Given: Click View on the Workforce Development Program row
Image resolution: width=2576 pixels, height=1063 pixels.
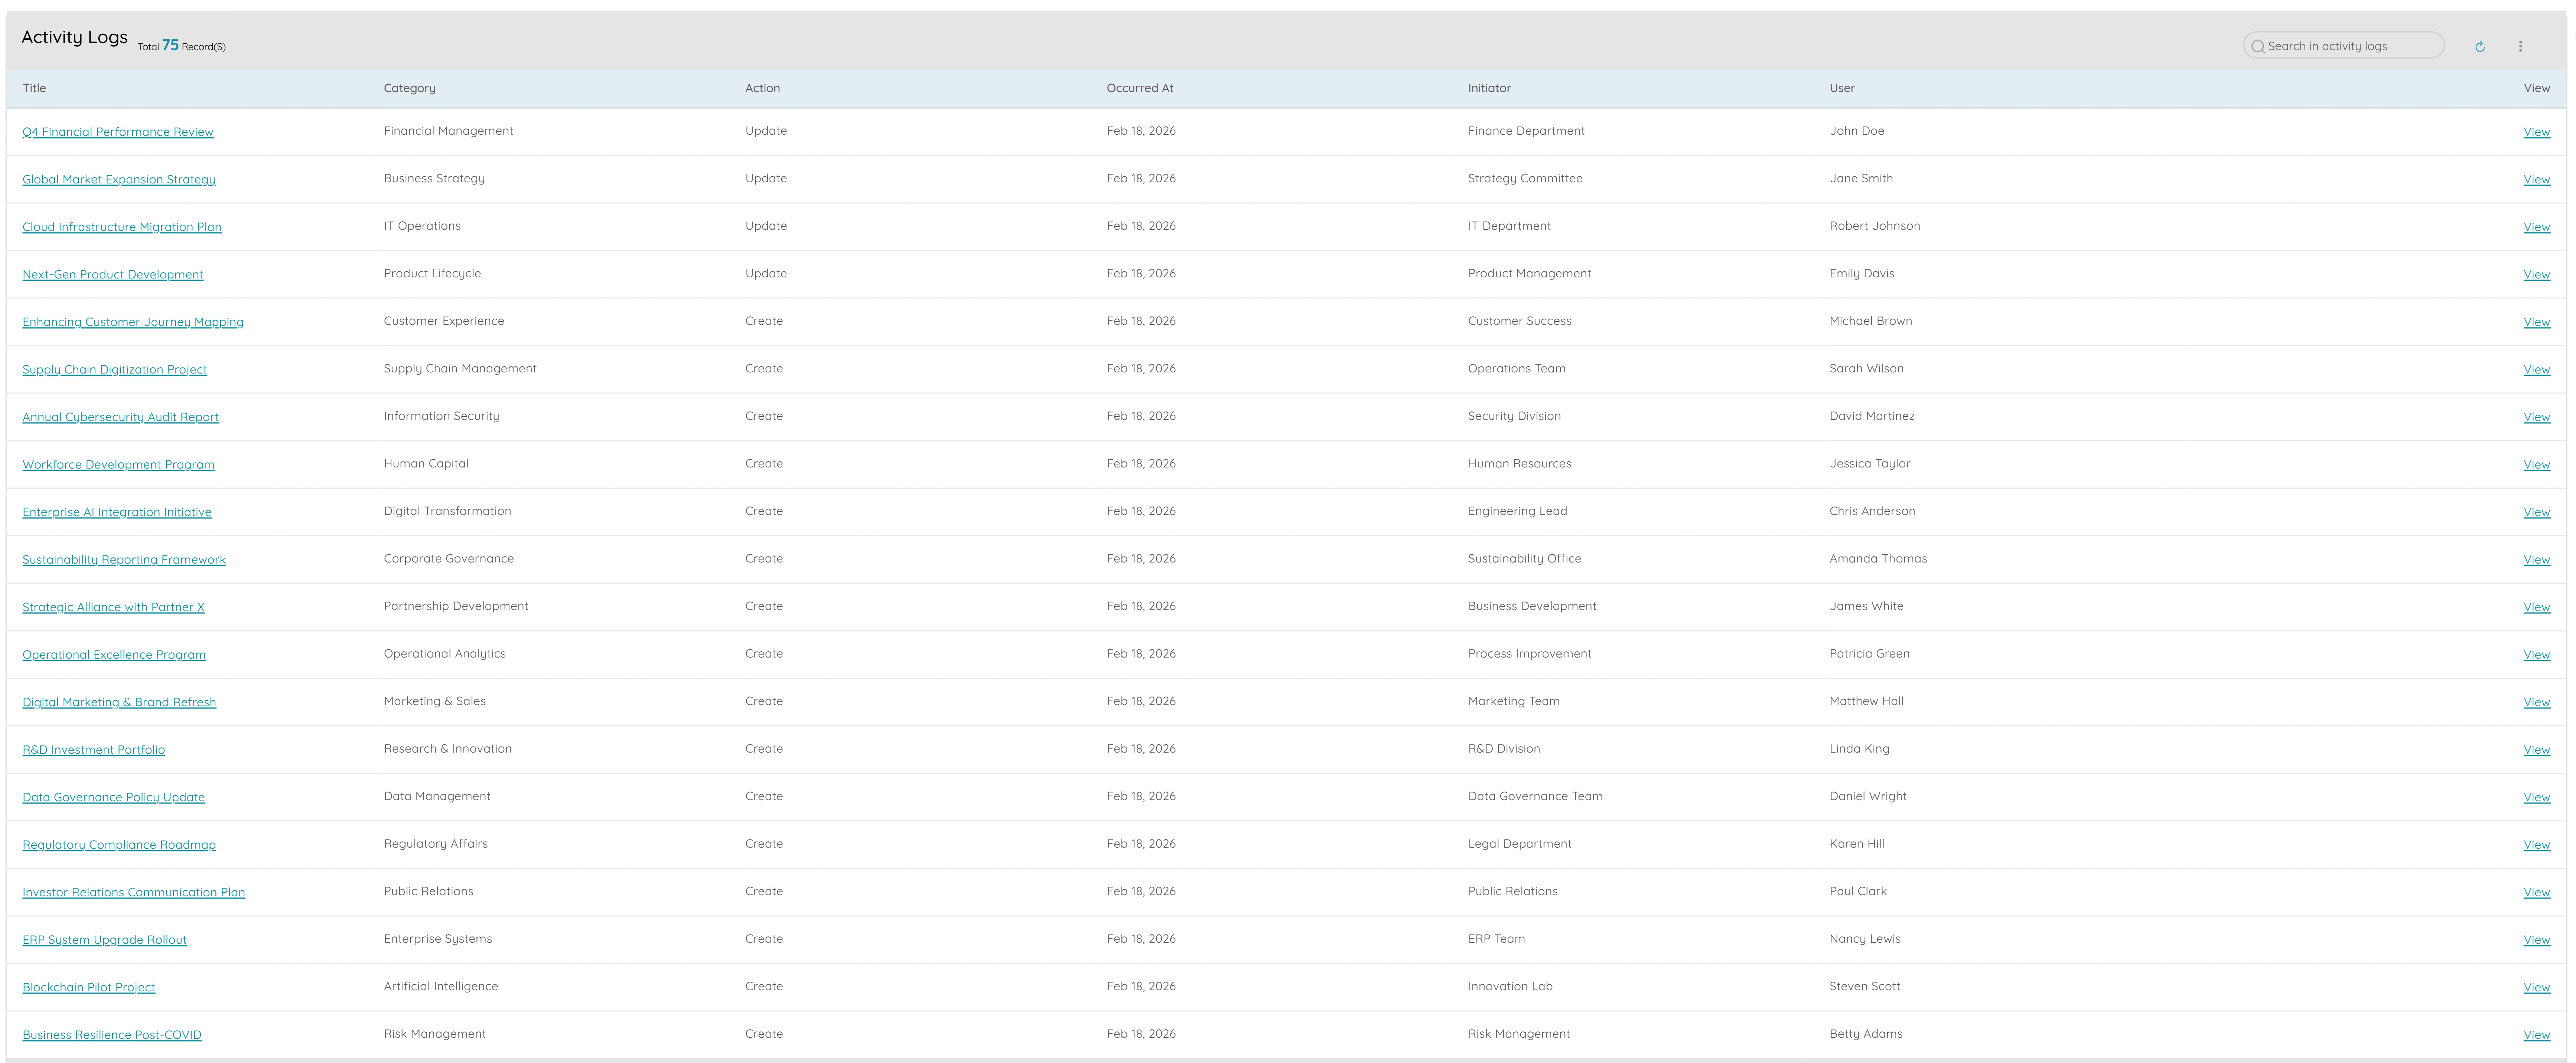Looking at the screenshot, I should pos(2537,464).
